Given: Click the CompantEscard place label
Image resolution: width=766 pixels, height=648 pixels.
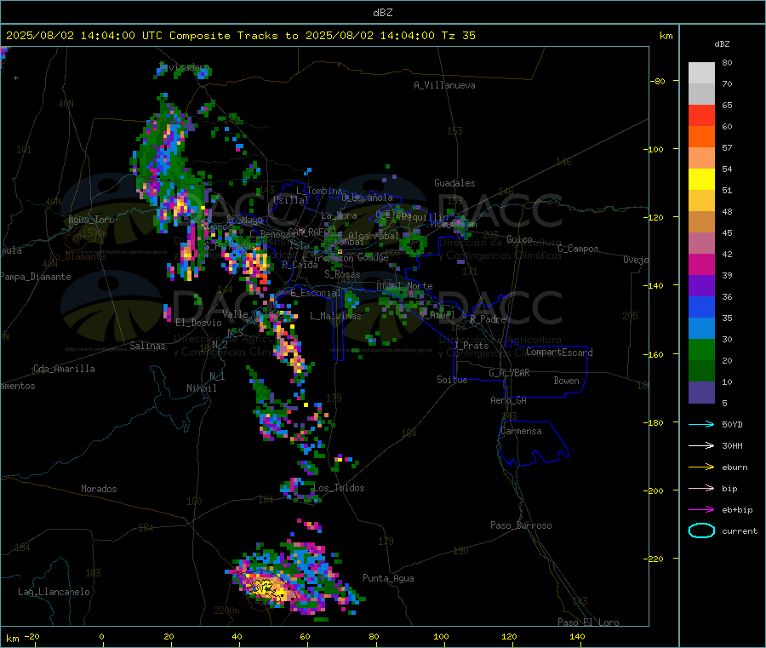Looking at the screenshot, I should pyautogui.click(x=559, y=352).
